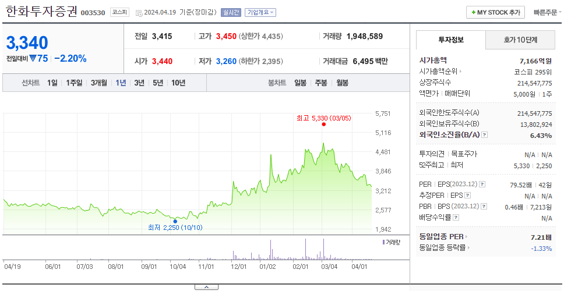Click the 거래대금 value 6,495 백만
The width and height of the screenshot is (564, 291).
(370, 62)
